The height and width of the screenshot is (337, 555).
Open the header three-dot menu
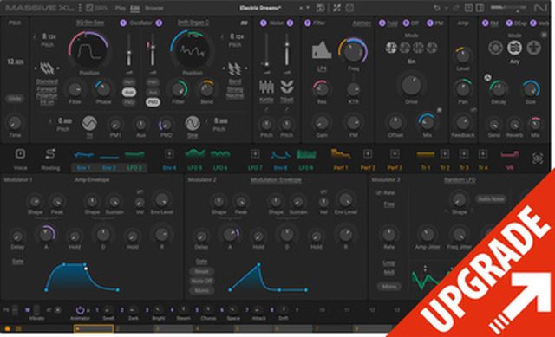pos(80,8)
